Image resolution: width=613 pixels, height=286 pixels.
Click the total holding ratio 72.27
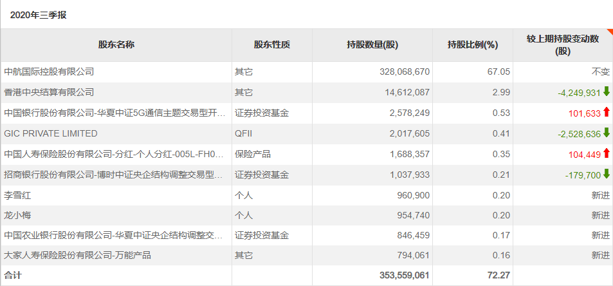point(499,276)
